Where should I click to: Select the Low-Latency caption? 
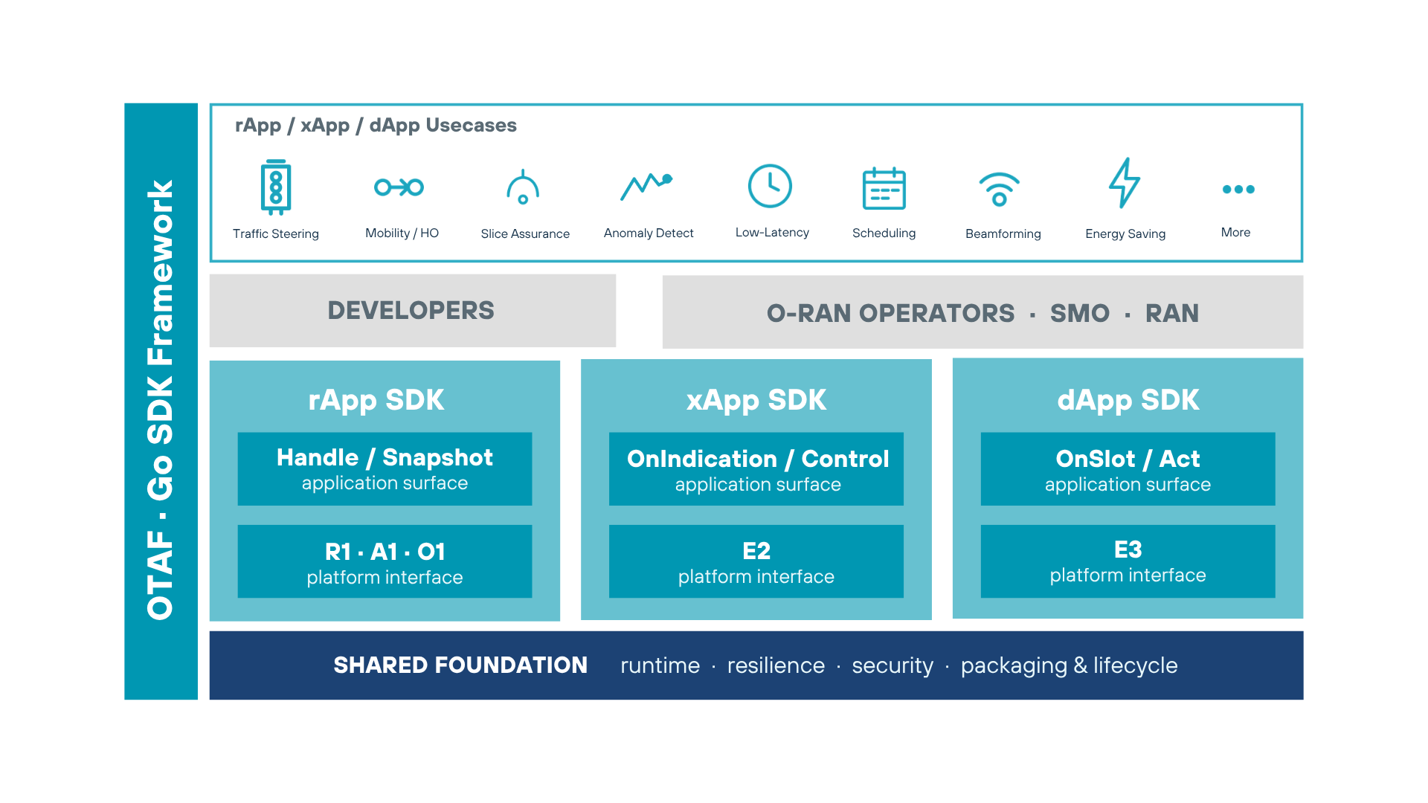(772, 233)
